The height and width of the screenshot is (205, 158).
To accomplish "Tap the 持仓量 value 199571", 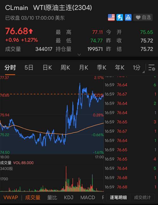I will tap(95, 49).
